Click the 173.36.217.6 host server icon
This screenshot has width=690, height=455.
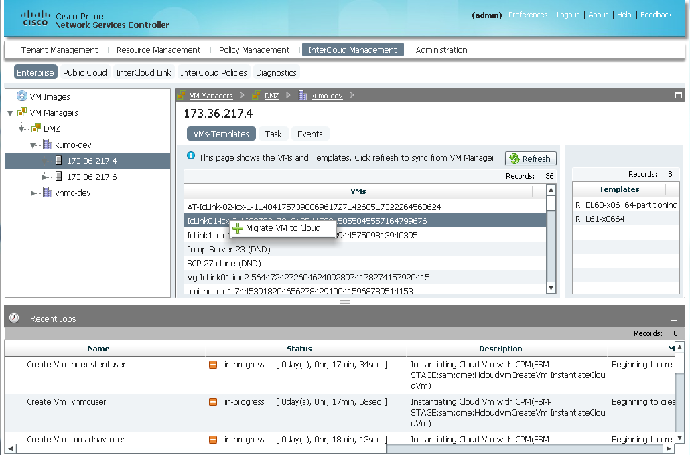point(59,177)
